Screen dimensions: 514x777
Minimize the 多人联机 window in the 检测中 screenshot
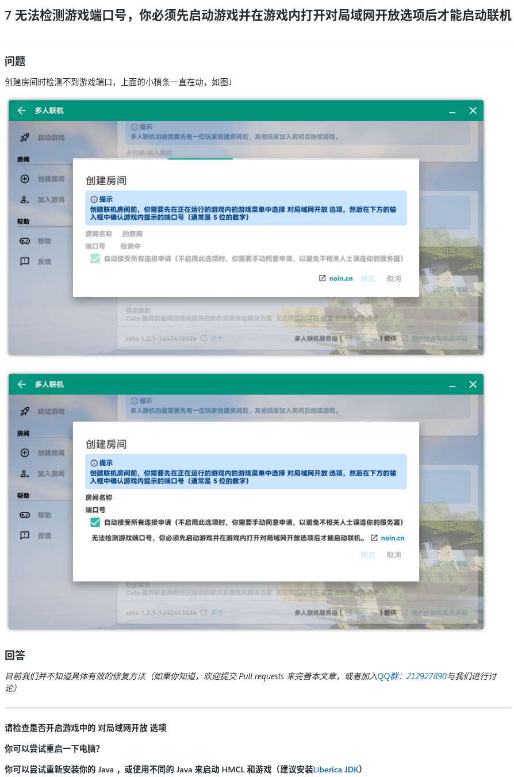(x=452, y=111)
